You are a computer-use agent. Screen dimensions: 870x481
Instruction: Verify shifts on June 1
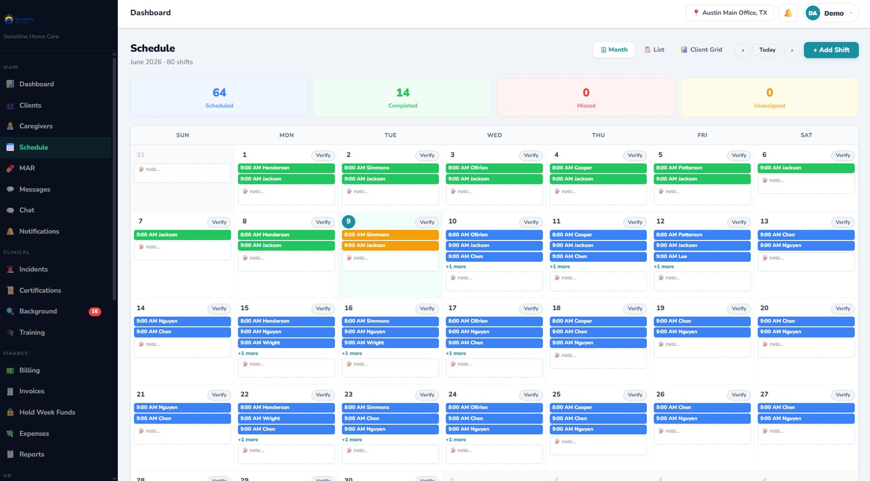(x=323, y=155)
